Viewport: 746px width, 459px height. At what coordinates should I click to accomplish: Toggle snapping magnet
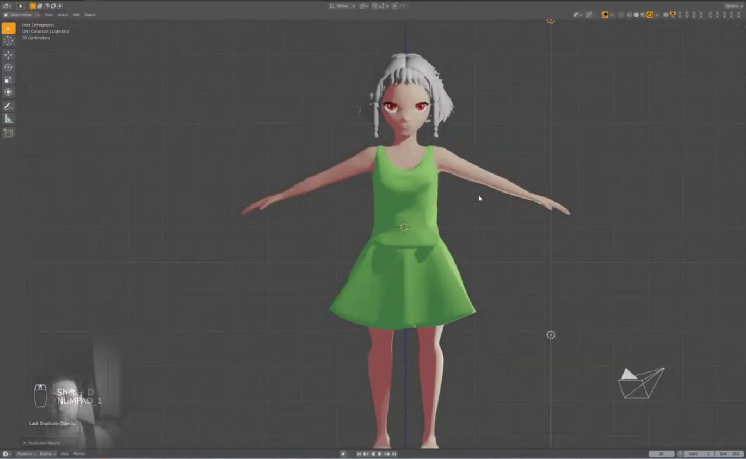(x=375, y=6)
